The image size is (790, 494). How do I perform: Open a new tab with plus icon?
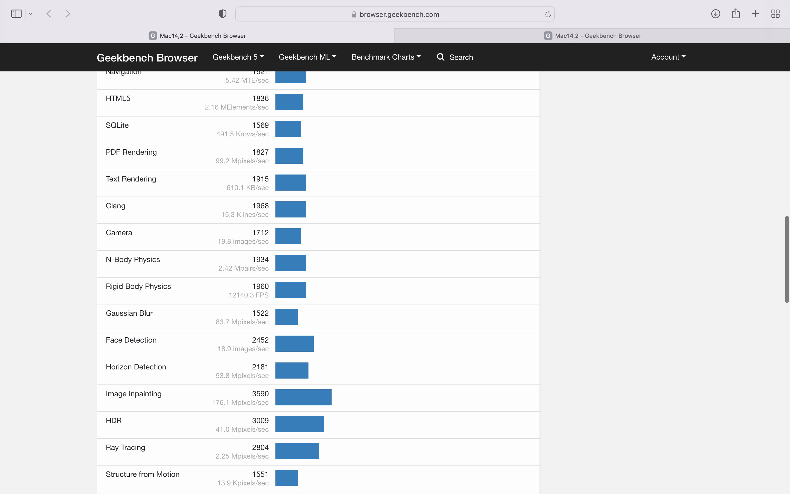pyautogui.click(x=755, y=14)
